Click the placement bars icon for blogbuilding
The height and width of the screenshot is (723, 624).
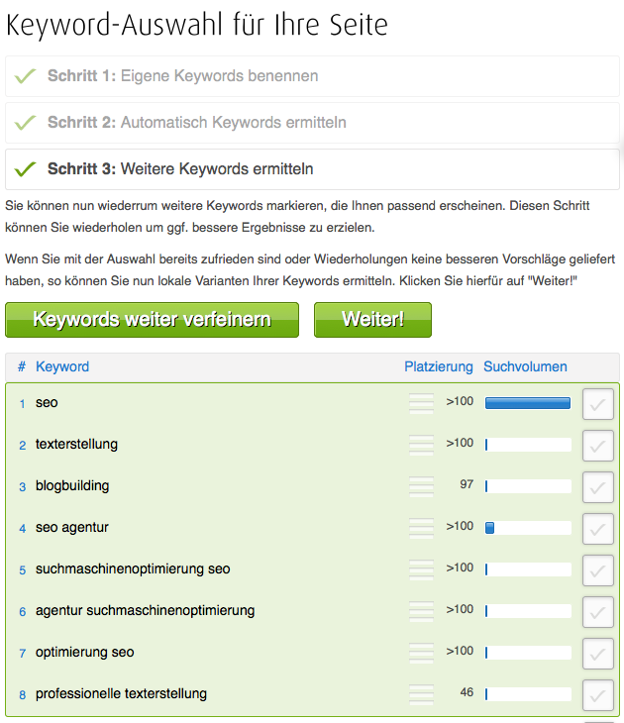tap(422, 486)
